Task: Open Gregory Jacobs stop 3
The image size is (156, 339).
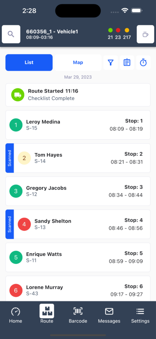Action: point(78,191)
